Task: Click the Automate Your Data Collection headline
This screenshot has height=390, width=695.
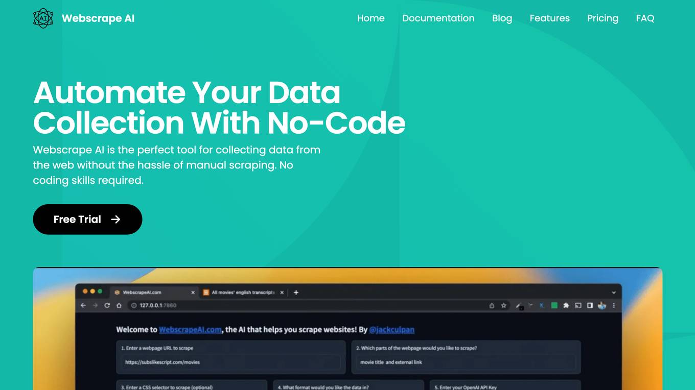Action: (219, 108)
